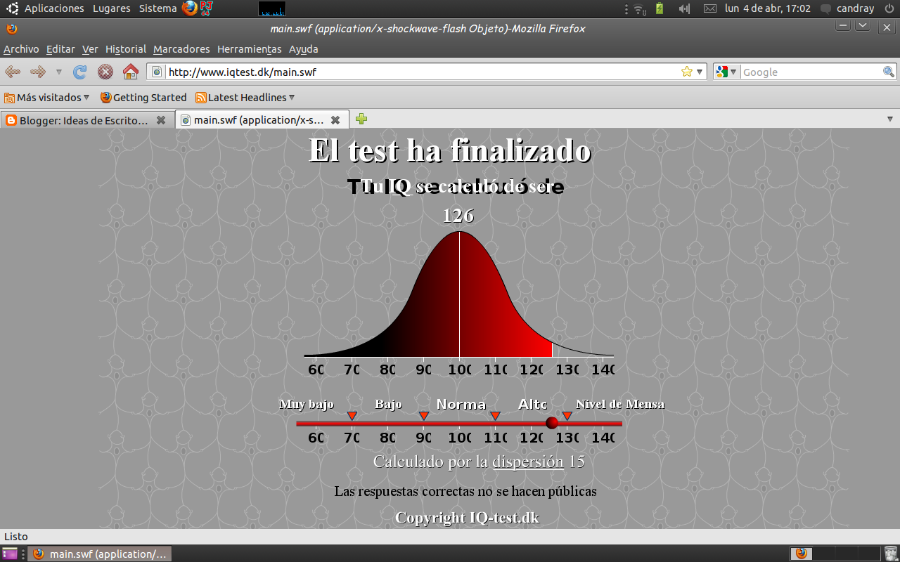
Task: Open a new tab with the plus icon
Action: 361,119
